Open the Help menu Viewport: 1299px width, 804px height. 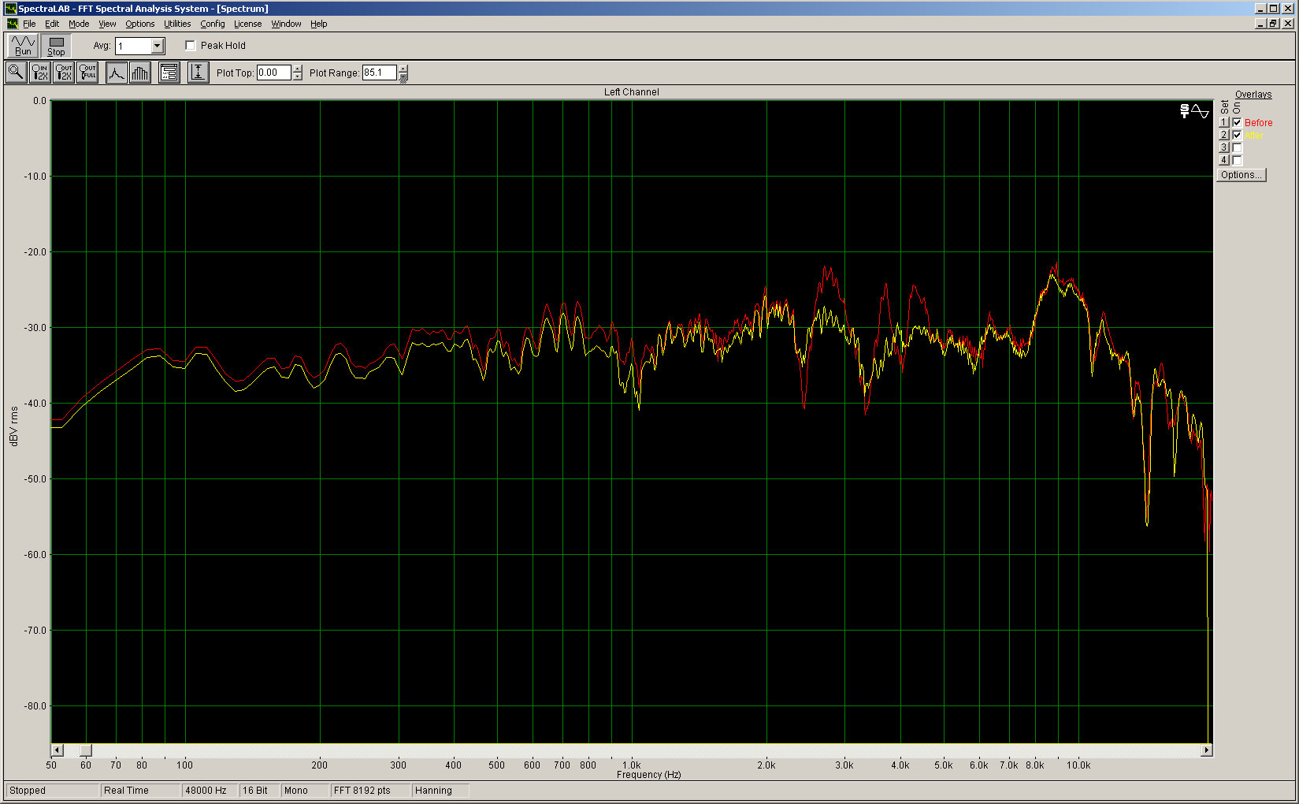[x=318, y=24]
